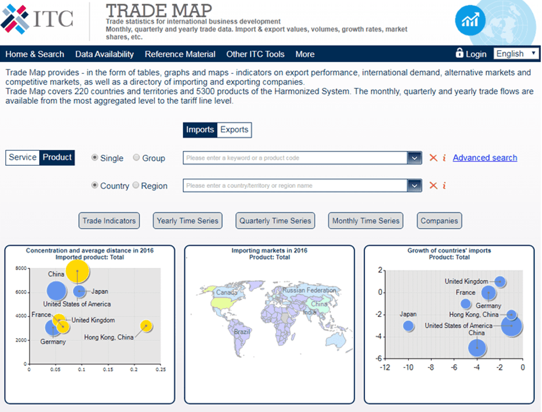Open Advanced search link
This screenshot has width=542, height=412.
[485, 158]
